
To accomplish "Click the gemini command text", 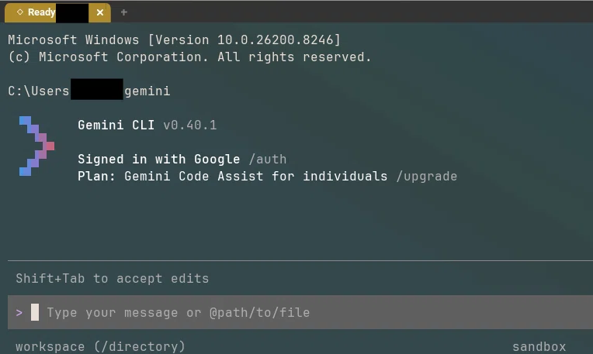I will pyautogui.click(x=147, y=91).
